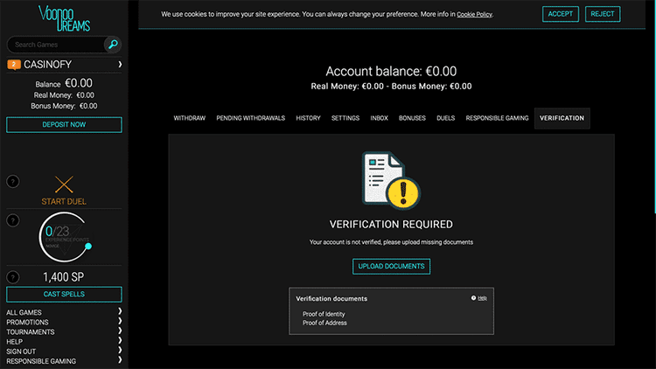The width and height of the screenshot is (656, 369).
Task: Expand the All Games menu arrow
Action: [120, 311]
